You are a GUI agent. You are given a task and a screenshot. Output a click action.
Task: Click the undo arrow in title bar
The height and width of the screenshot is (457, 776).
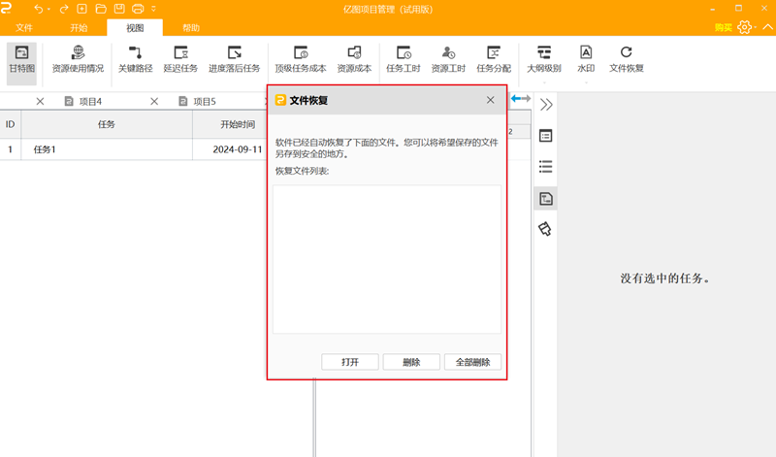click(x=39, y=9)
